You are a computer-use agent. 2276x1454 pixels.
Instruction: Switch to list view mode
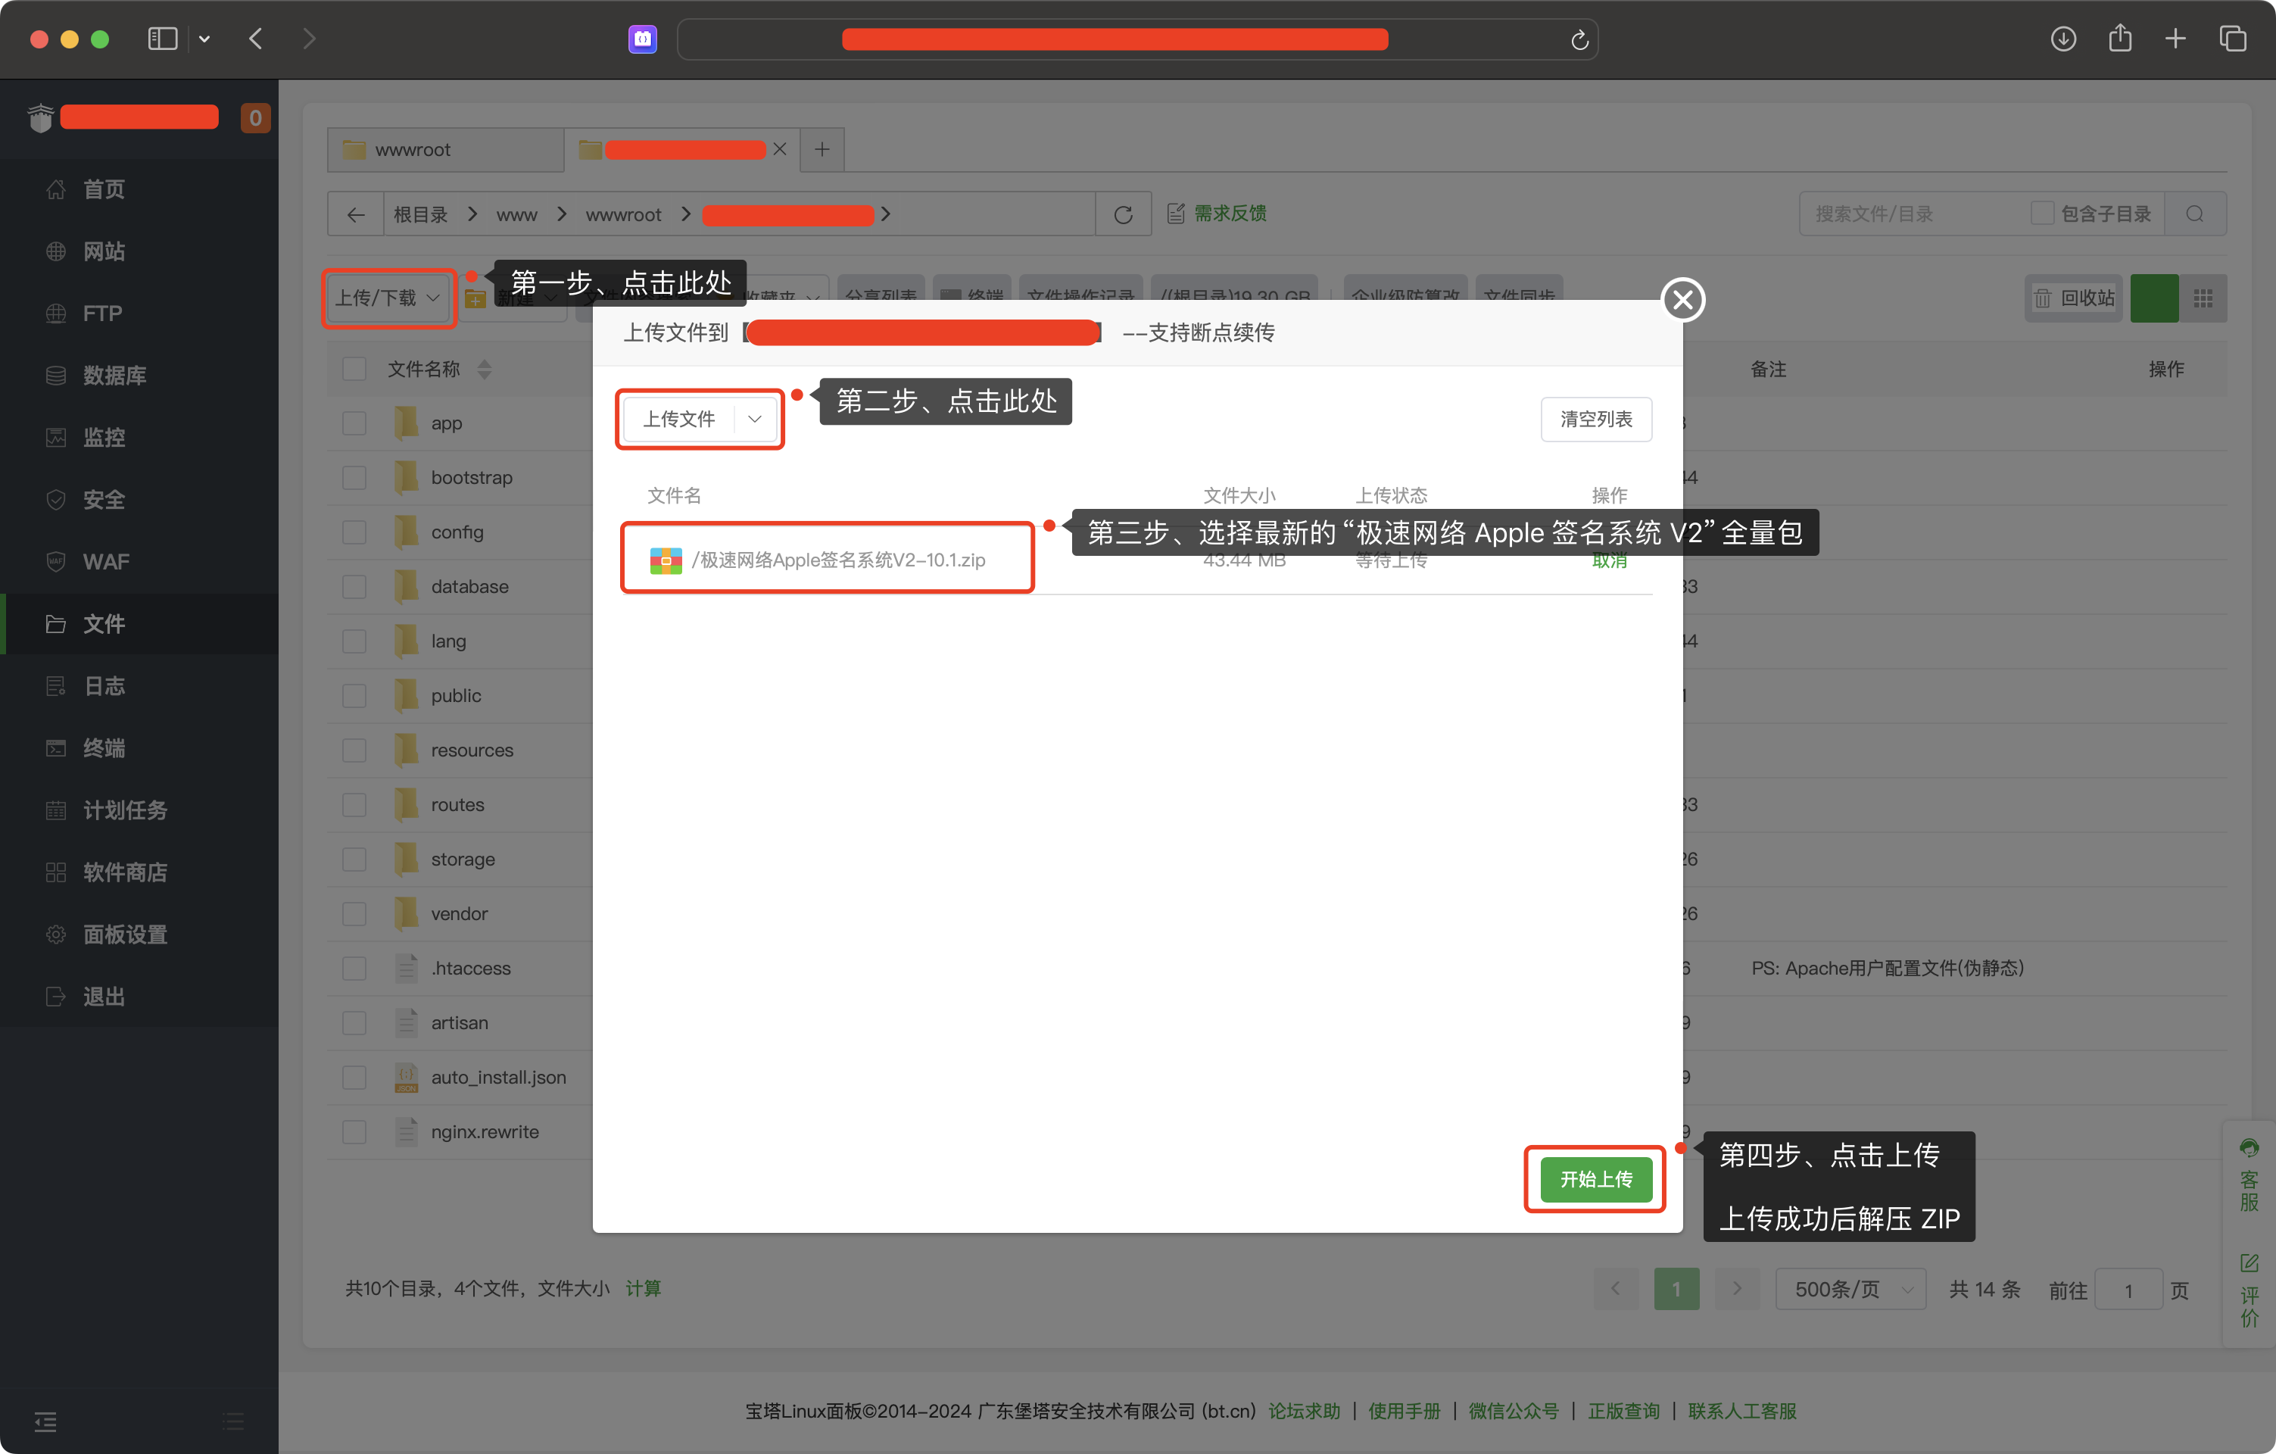tap(2154, 298)
